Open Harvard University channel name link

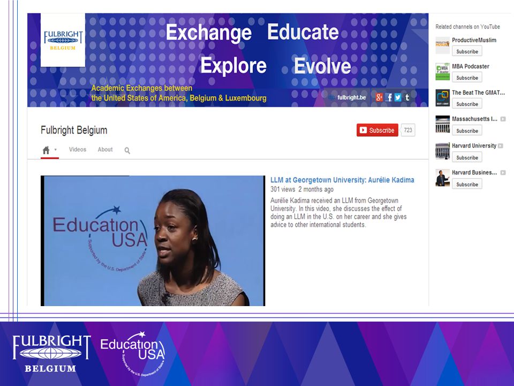tap(474, 146)
